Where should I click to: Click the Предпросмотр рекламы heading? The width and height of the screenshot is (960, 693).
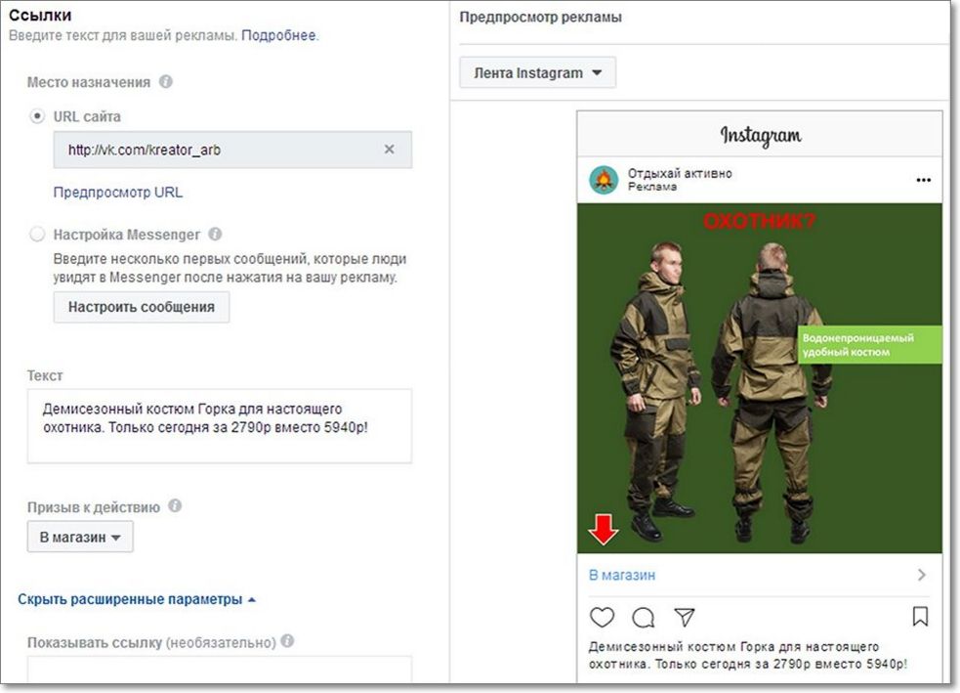point(541,18)
